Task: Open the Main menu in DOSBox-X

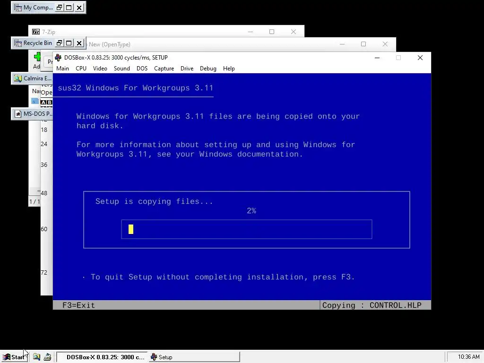Action: (x=63, y=69)
